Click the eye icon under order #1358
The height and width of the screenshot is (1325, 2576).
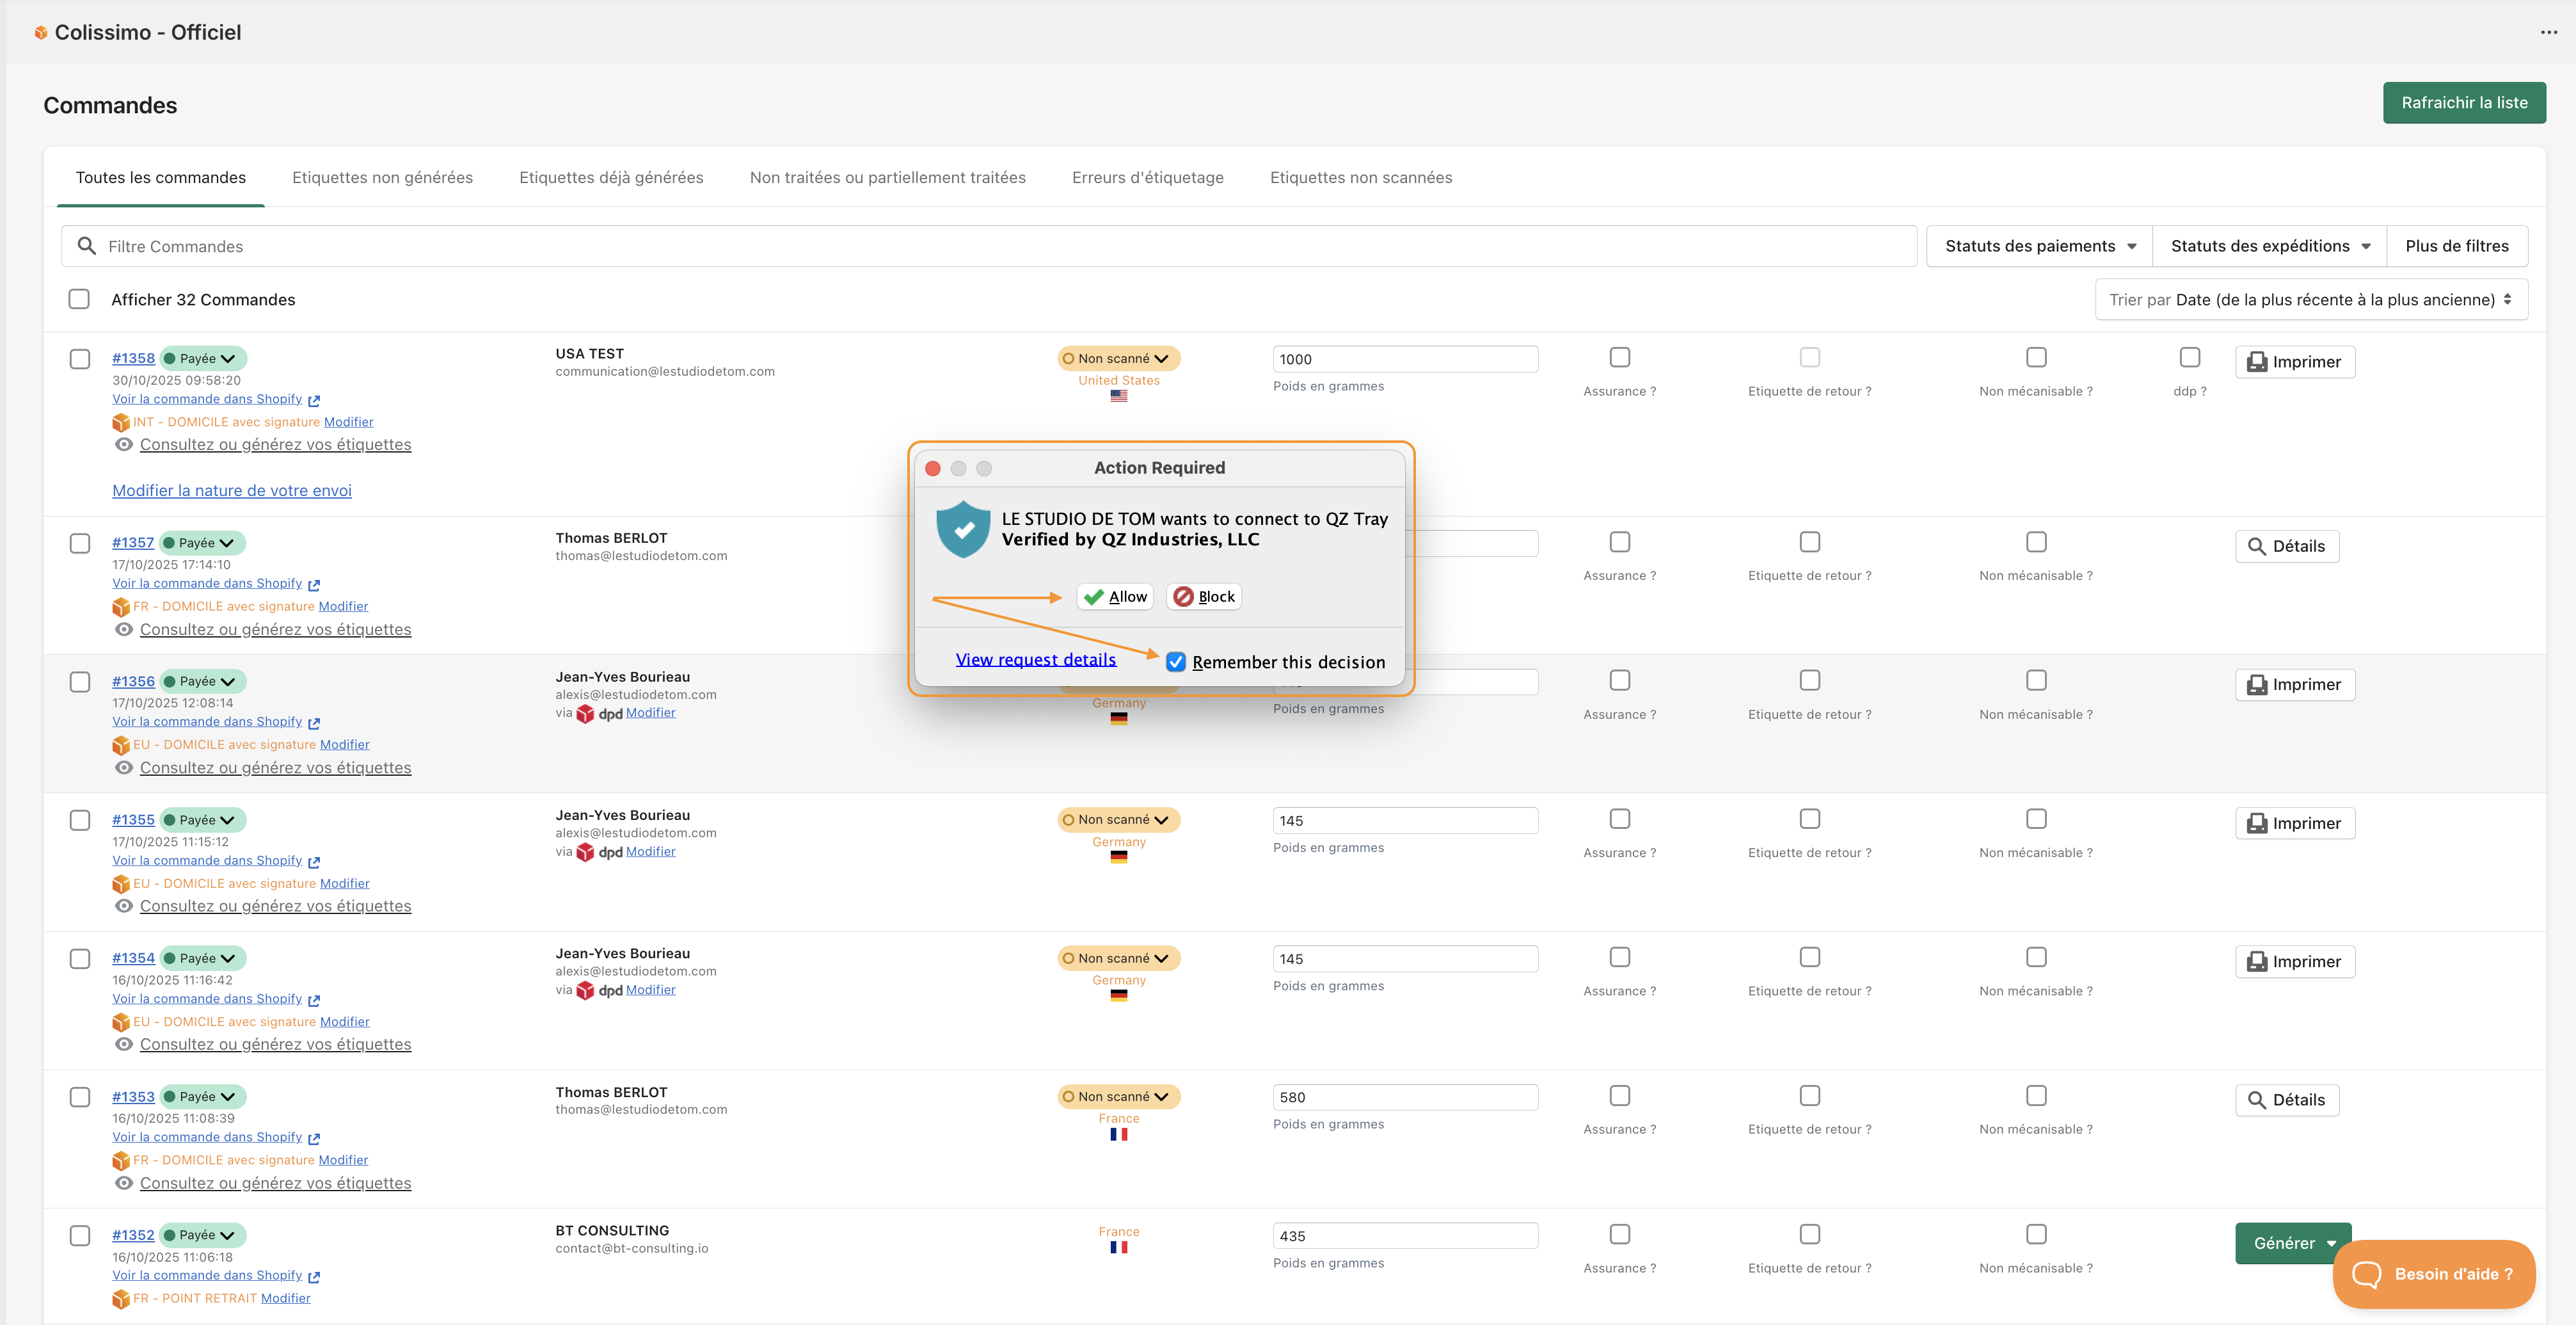click(124, 444)
